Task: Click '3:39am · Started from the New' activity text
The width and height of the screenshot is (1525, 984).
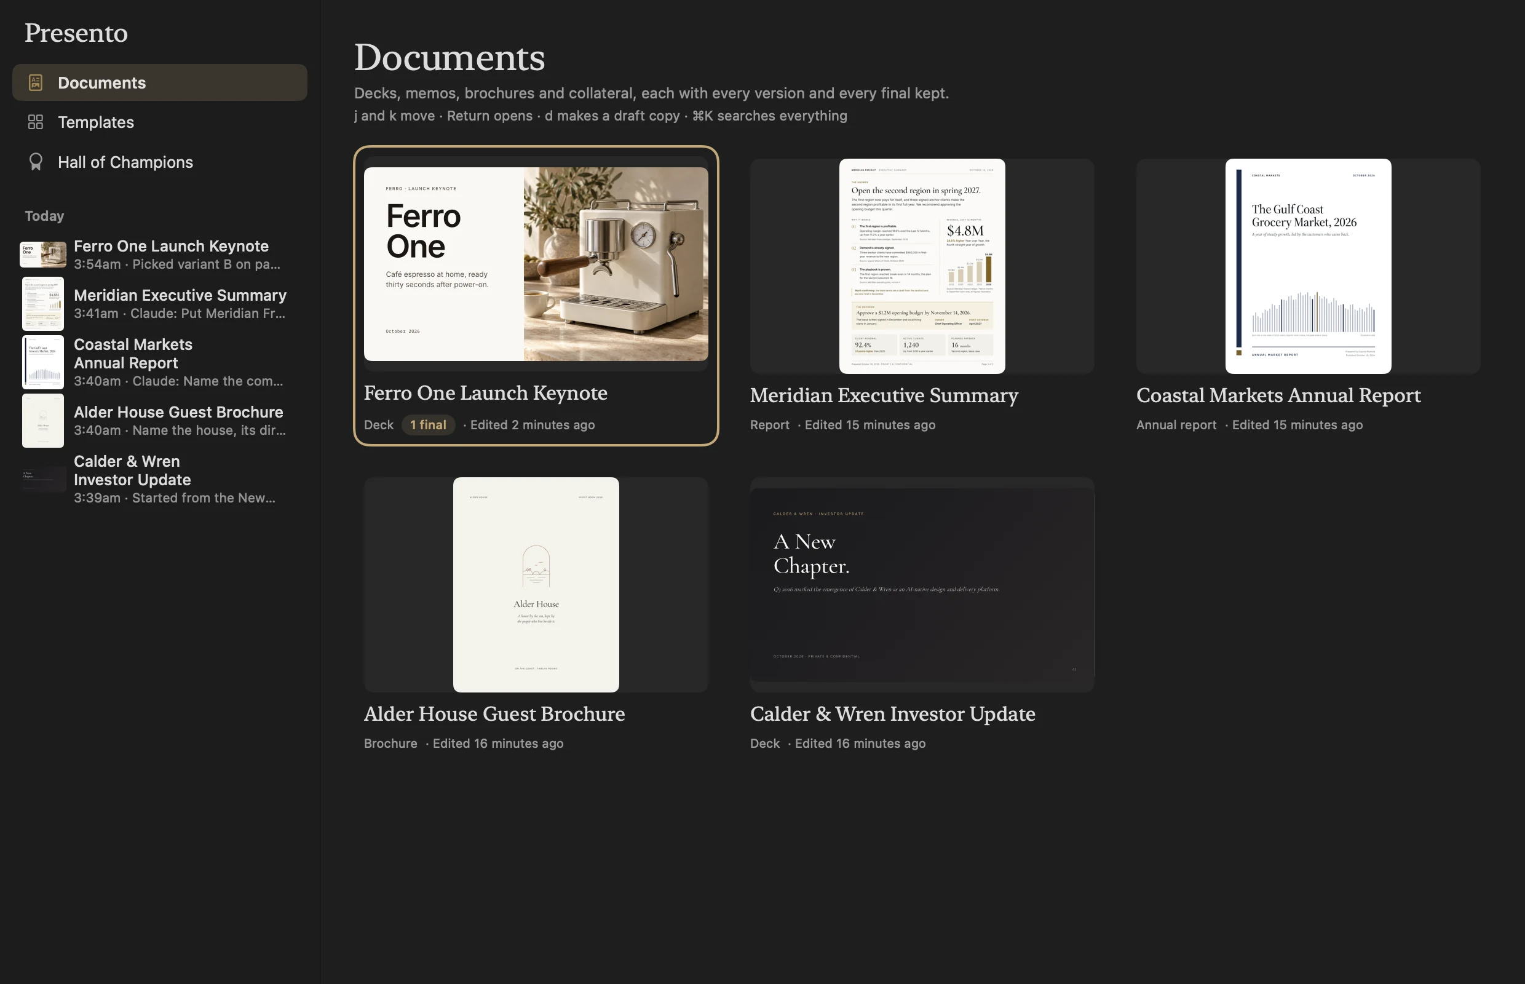Action: (175, 498)
